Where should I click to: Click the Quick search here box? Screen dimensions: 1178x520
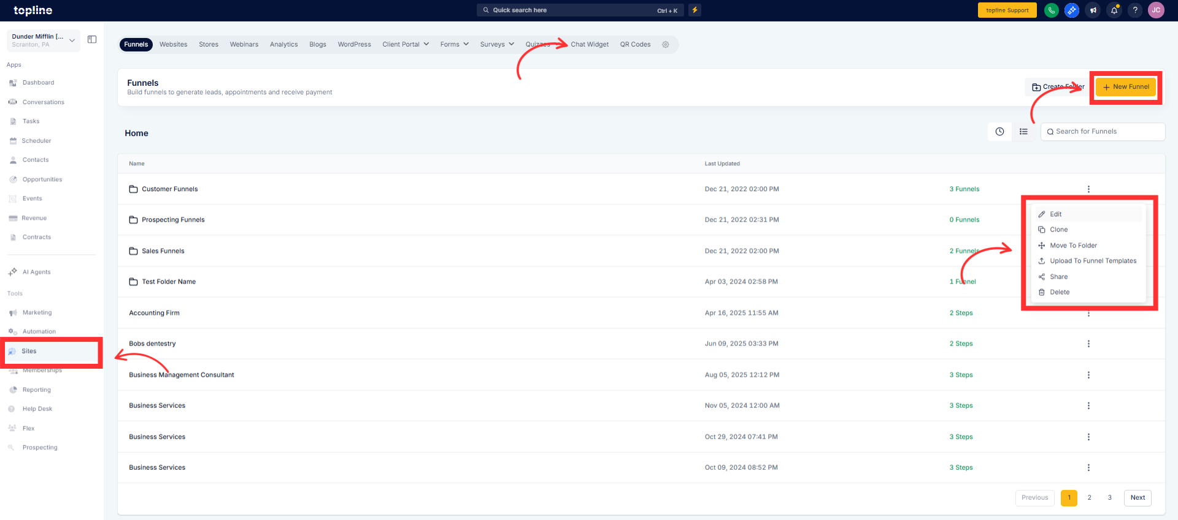pos(580,10)
